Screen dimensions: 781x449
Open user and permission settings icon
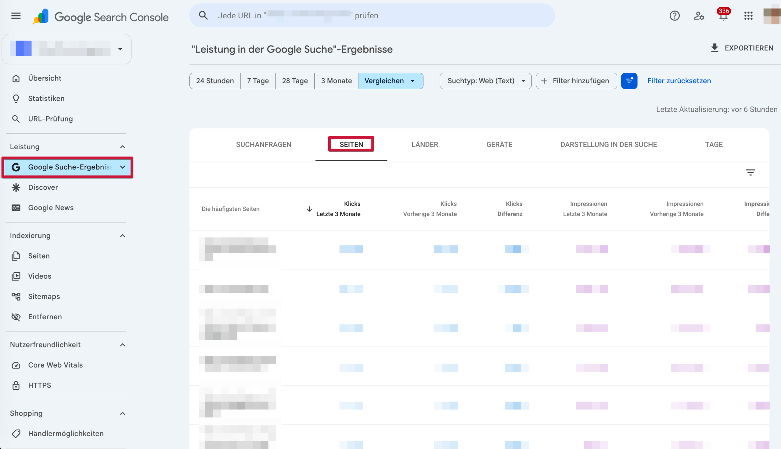pos(699,16)
